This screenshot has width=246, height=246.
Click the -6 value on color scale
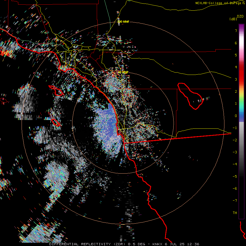(x=235, y=189)
